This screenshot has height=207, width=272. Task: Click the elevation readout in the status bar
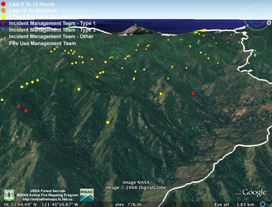pyautogui.click(x=128, y=205)
